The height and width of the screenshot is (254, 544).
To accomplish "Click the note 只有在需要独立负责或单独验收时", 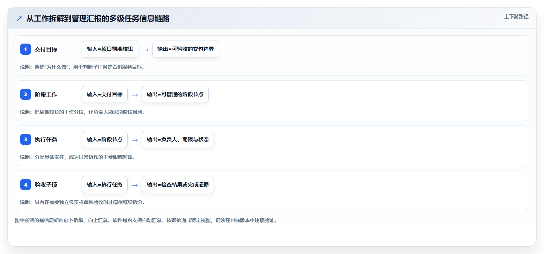I will tap(83, 202).
